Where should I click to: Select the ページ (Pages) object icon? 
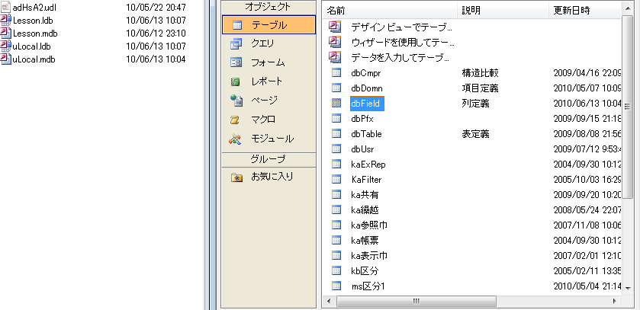pyautogui.click(x=236, y=101)
